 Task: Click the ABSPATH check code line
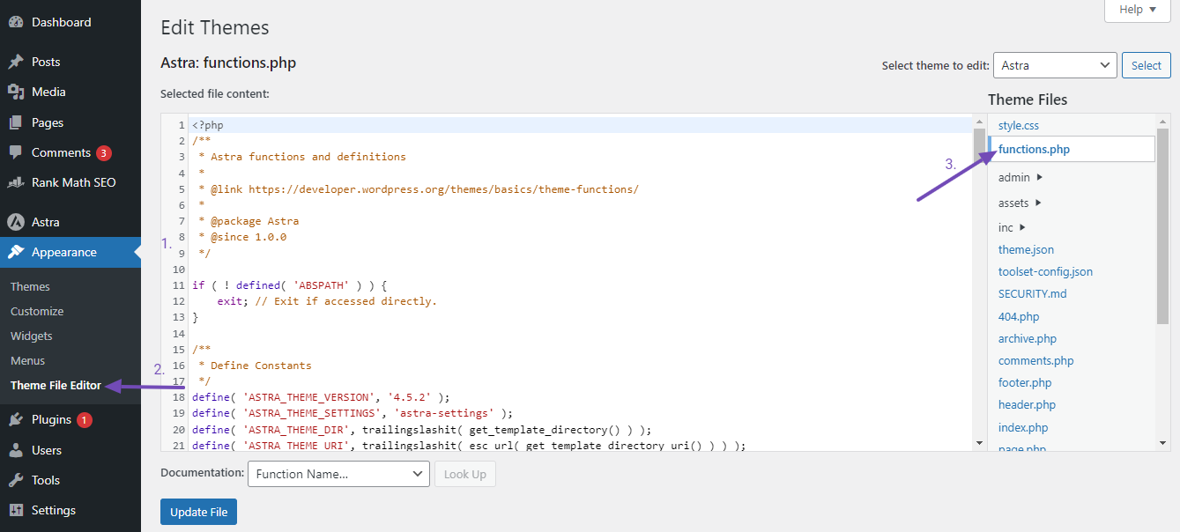(290, 285)
